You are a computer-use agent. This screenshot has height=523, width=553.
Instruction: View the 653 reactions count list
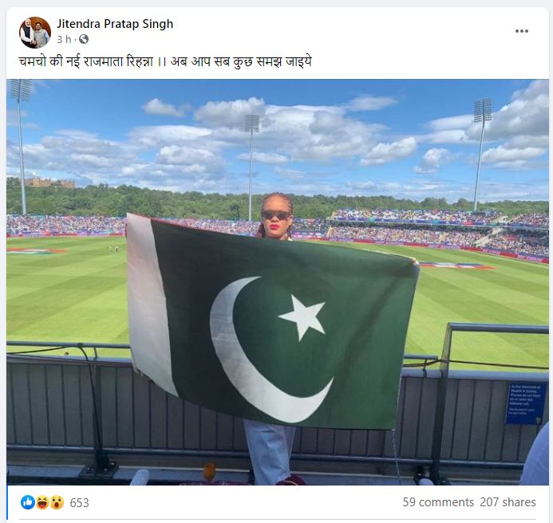point(79,502)
